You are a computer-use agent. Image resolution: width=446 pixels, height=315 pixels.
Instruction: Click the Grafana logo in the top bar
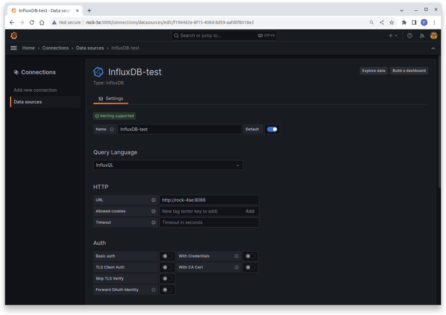13,35
